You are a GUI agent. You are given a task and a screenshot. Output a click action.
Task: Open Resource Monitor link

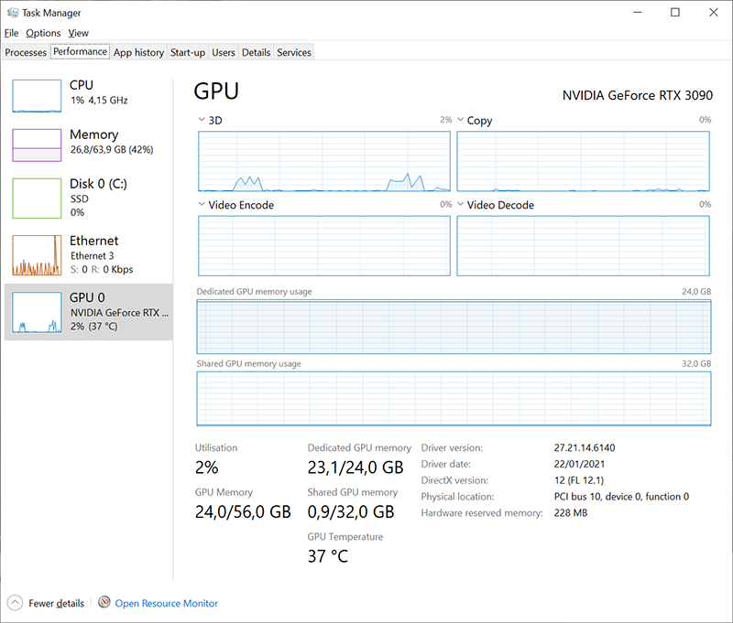pos(167,603)
